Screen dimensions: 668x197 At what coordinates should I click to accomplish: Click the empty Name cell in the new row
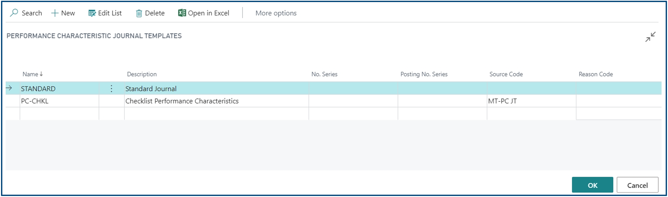pos(59,113)
